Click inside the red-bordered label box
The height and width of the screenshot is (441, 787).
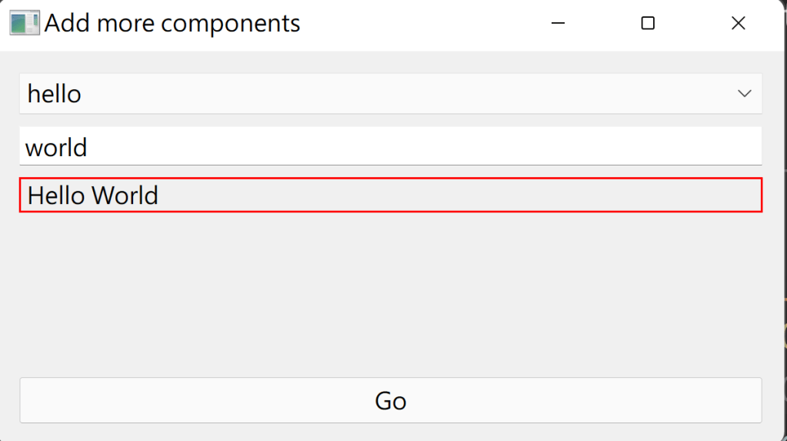(x=462, y=195)
